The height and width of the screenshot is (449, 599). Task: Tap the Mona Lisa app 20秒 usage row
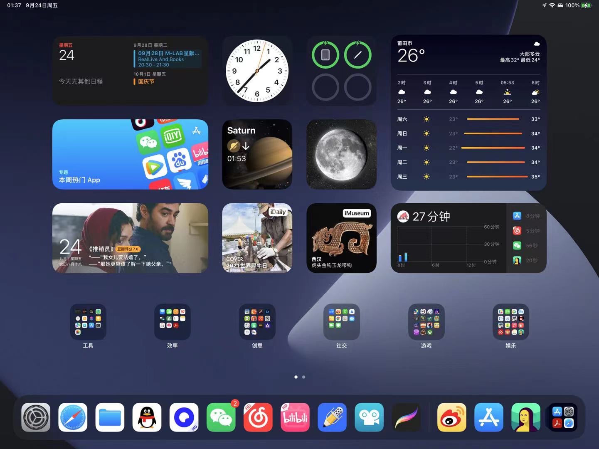[x=526, y=260]
